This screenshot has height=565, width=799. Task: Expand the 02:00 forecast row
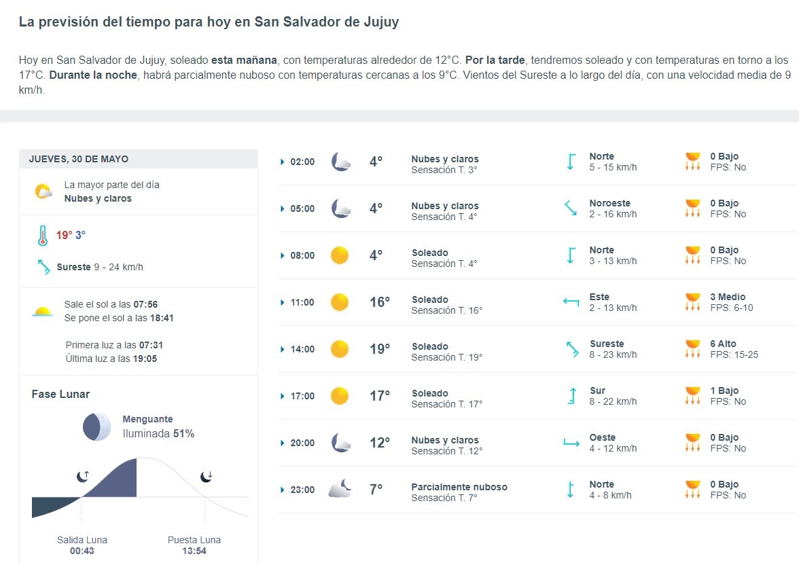283,162
